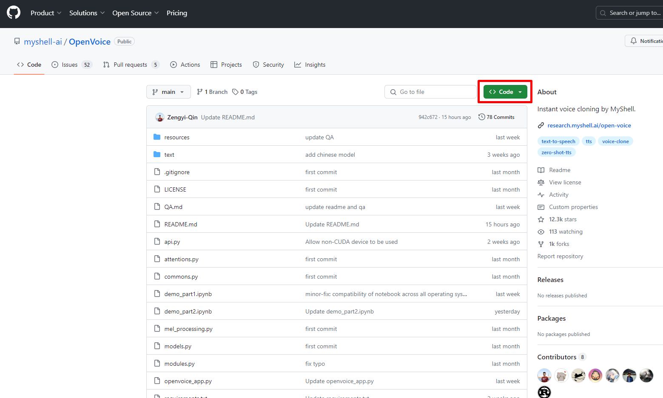
Task: Go to Pricing page
Action: pyautogui.click(x=177, y=13)
